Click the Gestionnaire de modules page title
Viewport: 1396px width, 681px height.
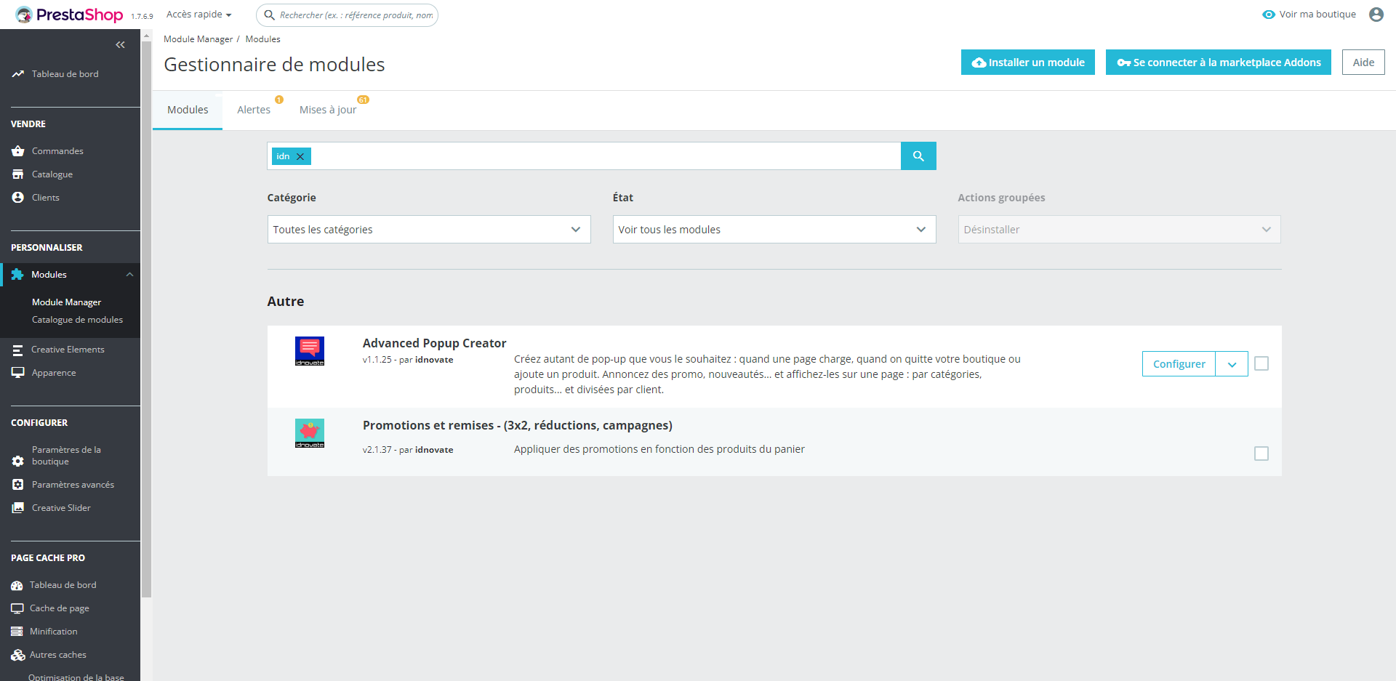(x=274, y=65)
